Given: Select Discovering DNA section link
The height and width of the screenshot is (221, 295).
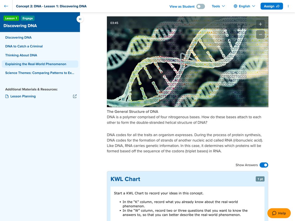Looking at the screenshot, I should pyautogui.click(x=18, y=37).
